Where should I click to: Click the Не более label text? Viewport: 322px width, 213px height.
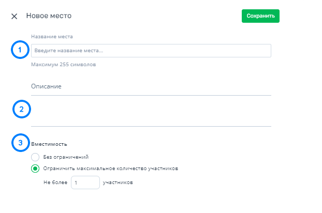click(x=55, y=182)
